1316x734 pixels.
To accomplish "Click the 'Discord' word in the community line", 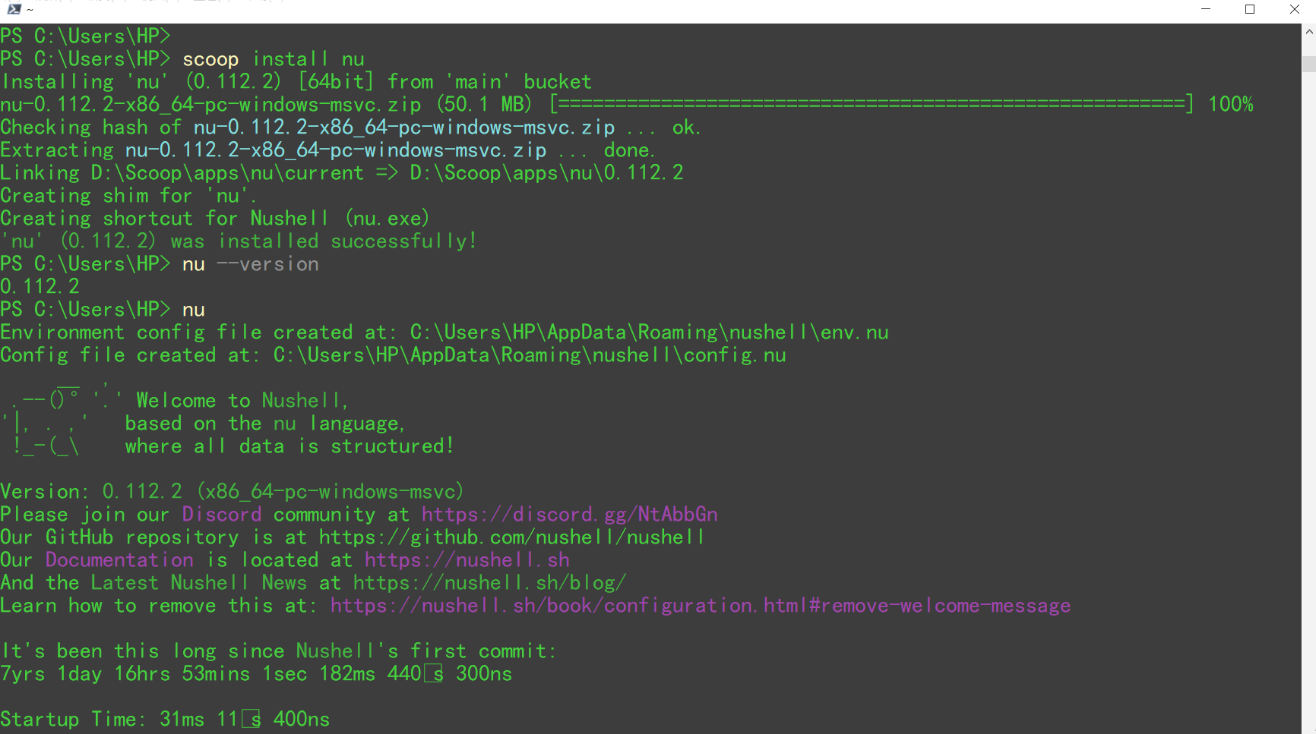I will (x=222, y=515).
